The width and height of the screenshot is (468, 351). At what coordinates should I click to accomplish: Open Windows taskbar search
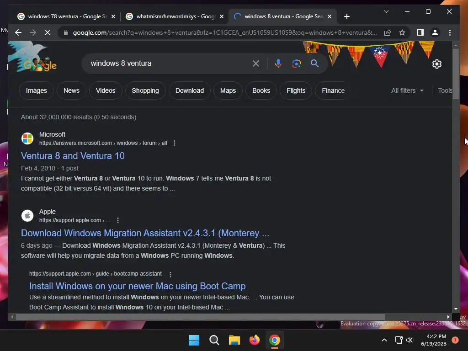214,340
